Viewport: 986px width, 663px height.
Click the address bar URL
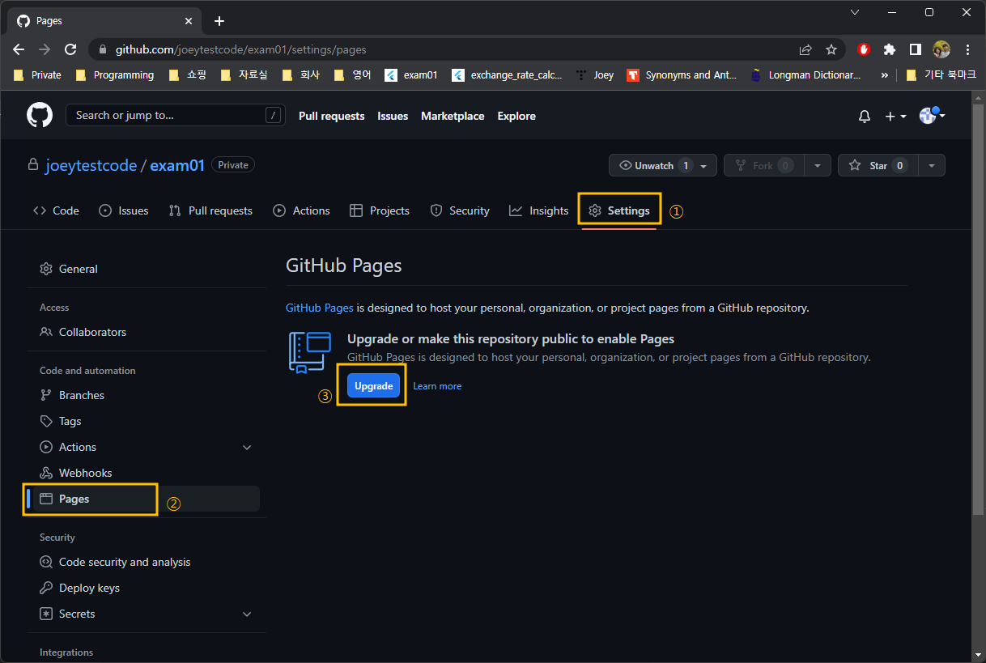point(241,49)
